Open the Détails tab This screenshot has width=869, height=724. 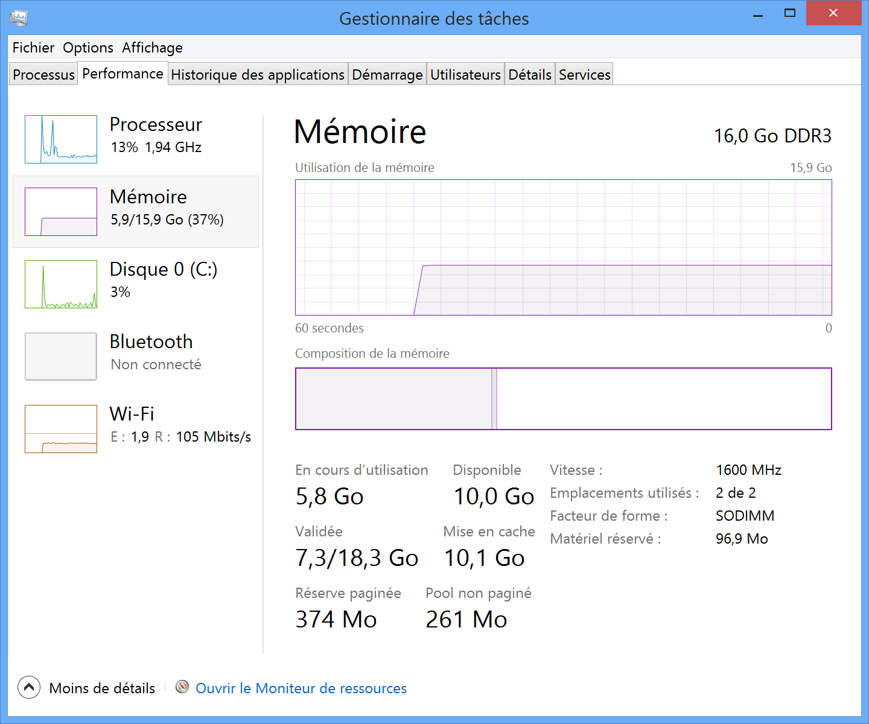point(530,75)
